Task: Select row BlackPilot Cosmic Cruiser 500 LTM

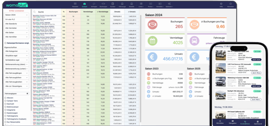Action: point(86,17)
